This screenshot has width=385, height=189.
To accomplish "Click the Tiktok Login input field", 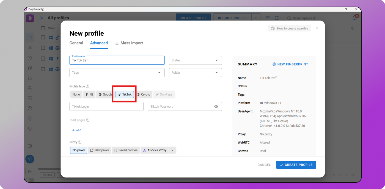I will [106, 107].
